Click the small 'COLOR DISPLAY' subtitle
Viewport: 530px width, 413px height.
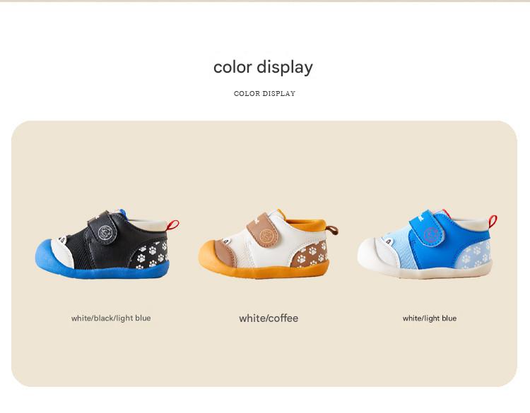[265, 93]
